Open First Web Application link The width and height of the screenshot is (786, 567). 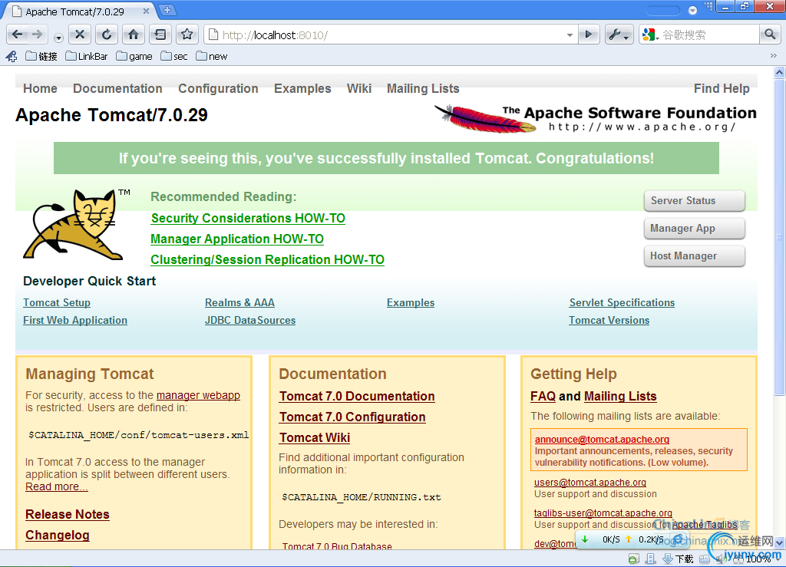(x=75, y=320)
